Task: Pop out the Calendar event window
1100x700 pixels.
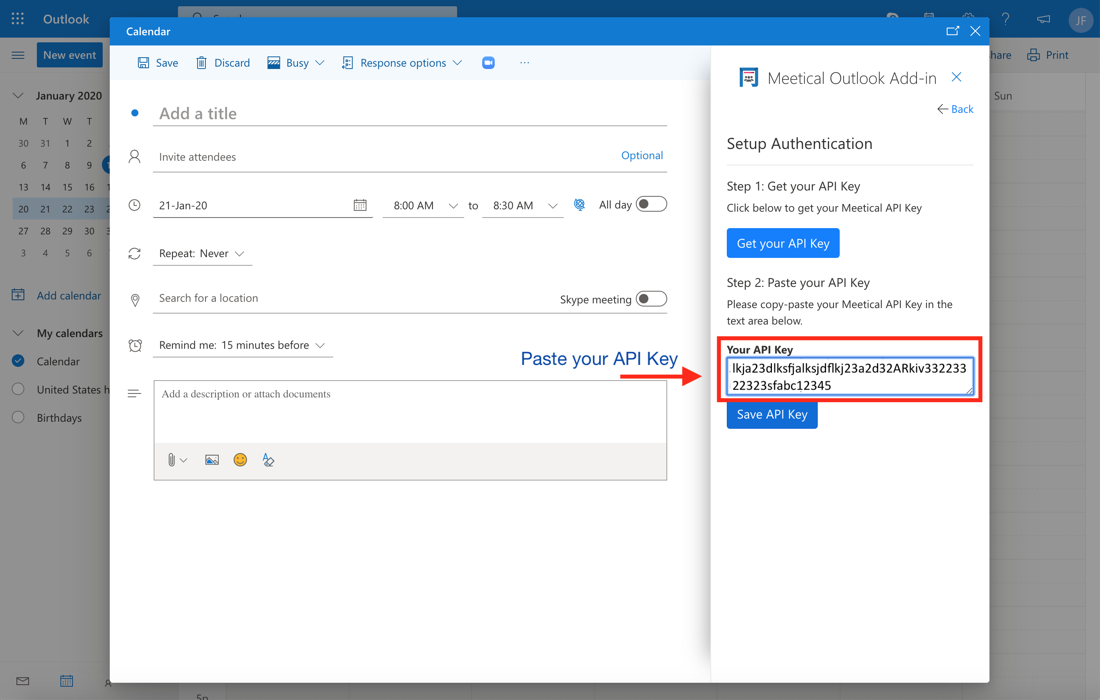Action: 952,31
